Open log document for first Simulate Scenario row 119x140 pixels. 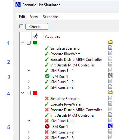(110, 47)
